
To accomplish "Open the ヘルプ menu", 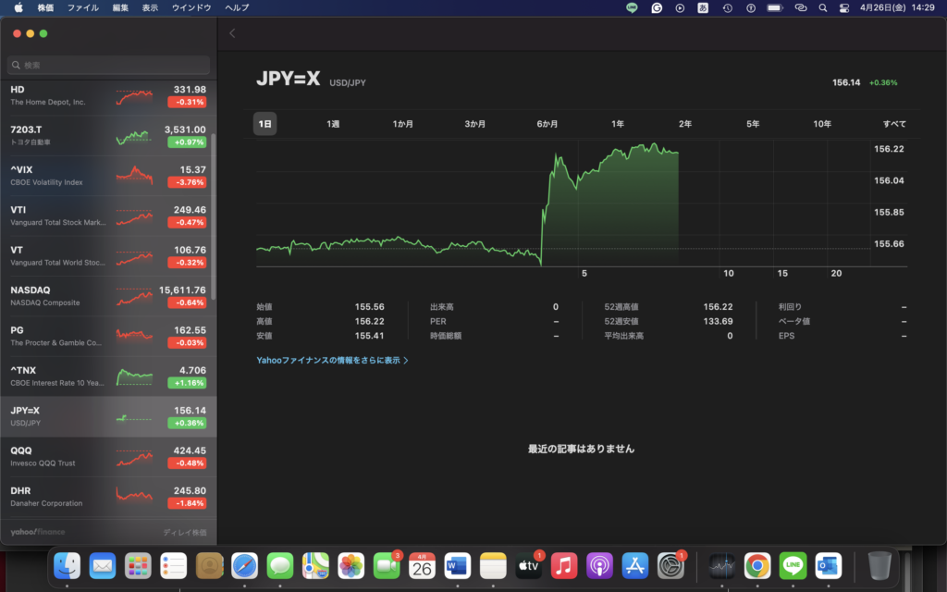I will tap(237, 7).
